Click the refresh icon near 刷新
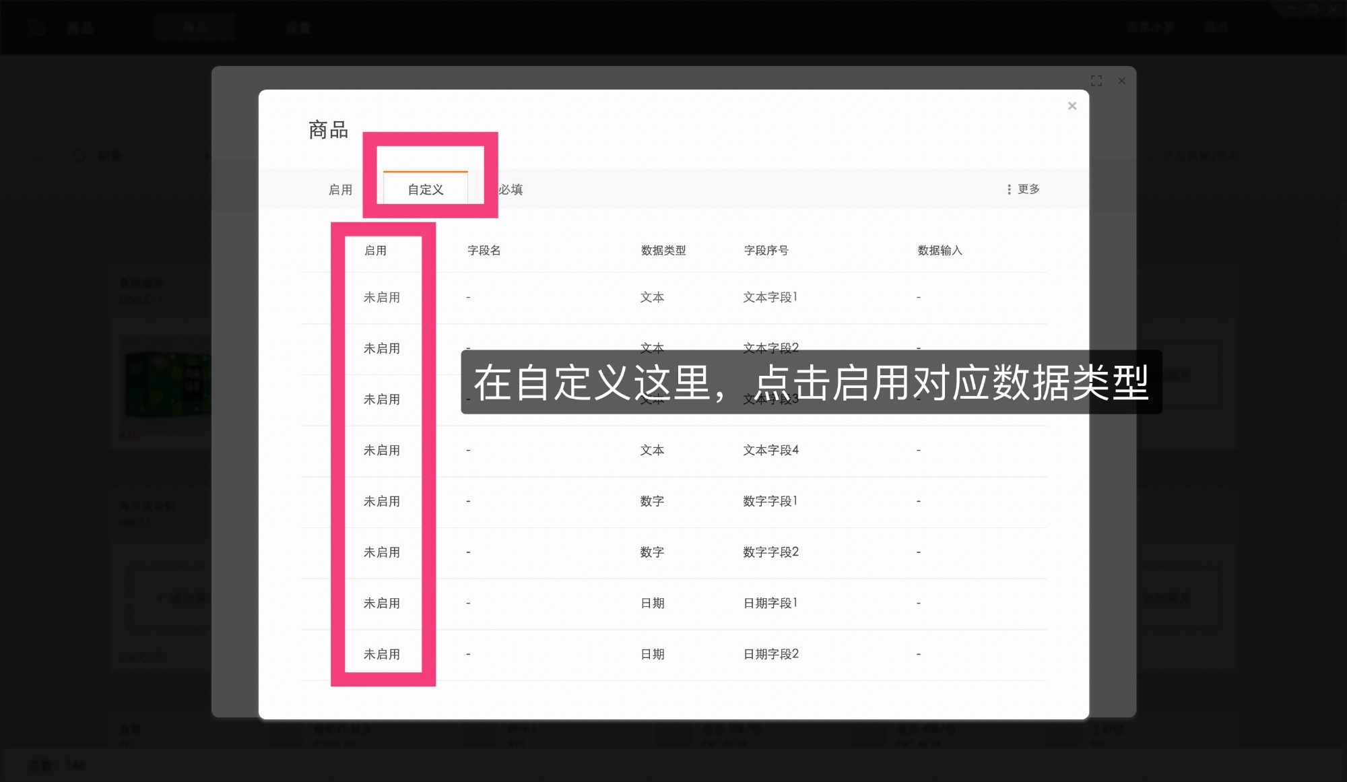The height and width of the screenshot is (782, 1347). [79, 156]
